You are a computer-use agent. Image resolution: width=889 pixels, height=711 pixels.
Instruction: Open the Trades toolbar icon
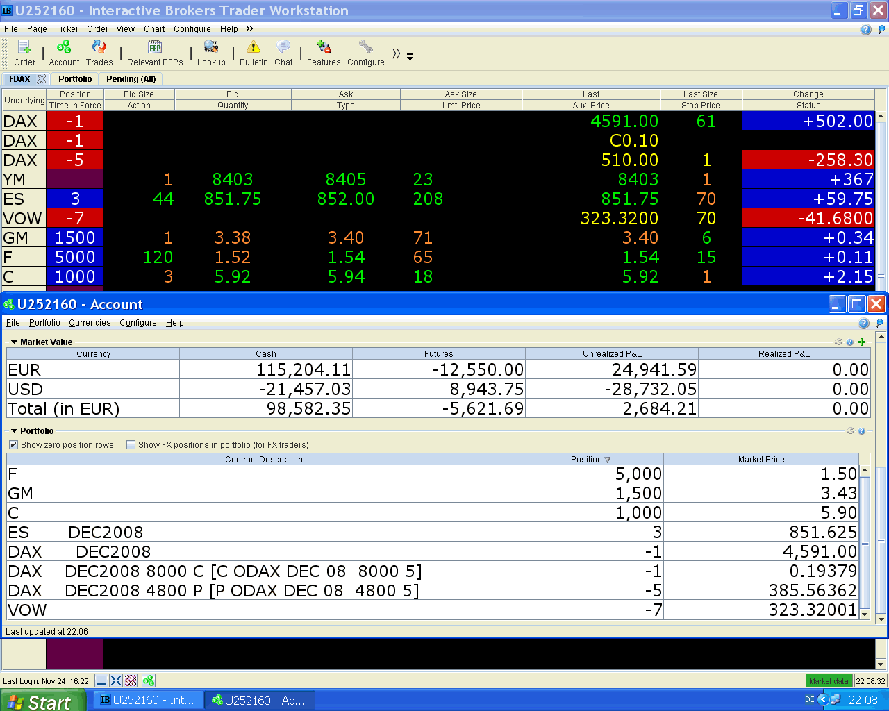tap(99, 47)
